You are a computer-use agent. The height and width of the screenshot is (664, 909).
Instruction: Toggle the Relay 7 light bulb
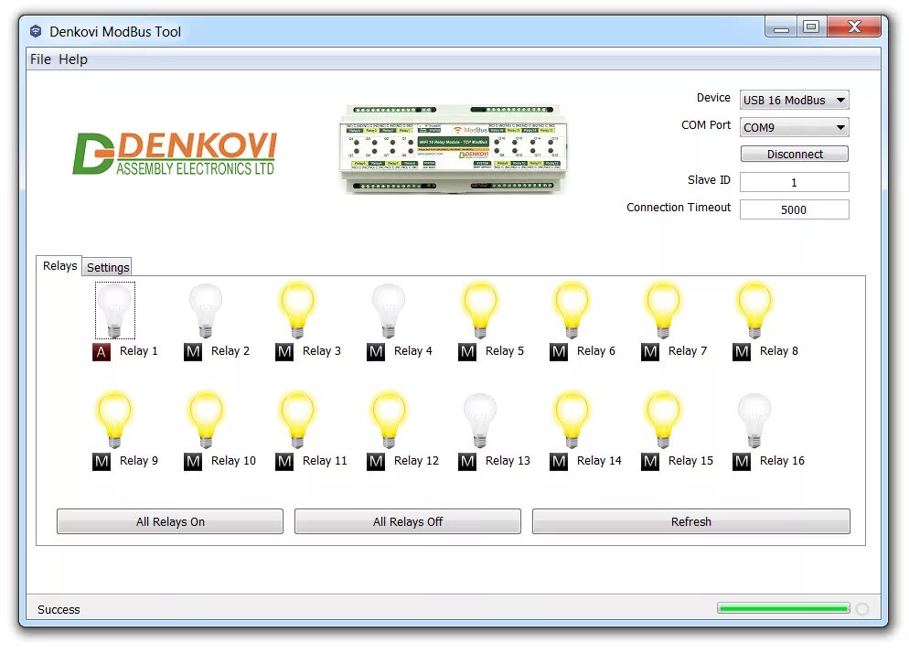(663, 310)
